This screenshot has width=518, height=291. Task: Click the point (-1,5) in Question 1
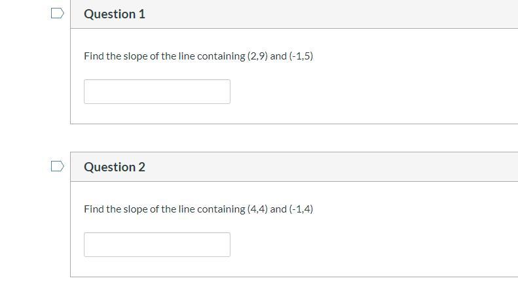point(301,56)
